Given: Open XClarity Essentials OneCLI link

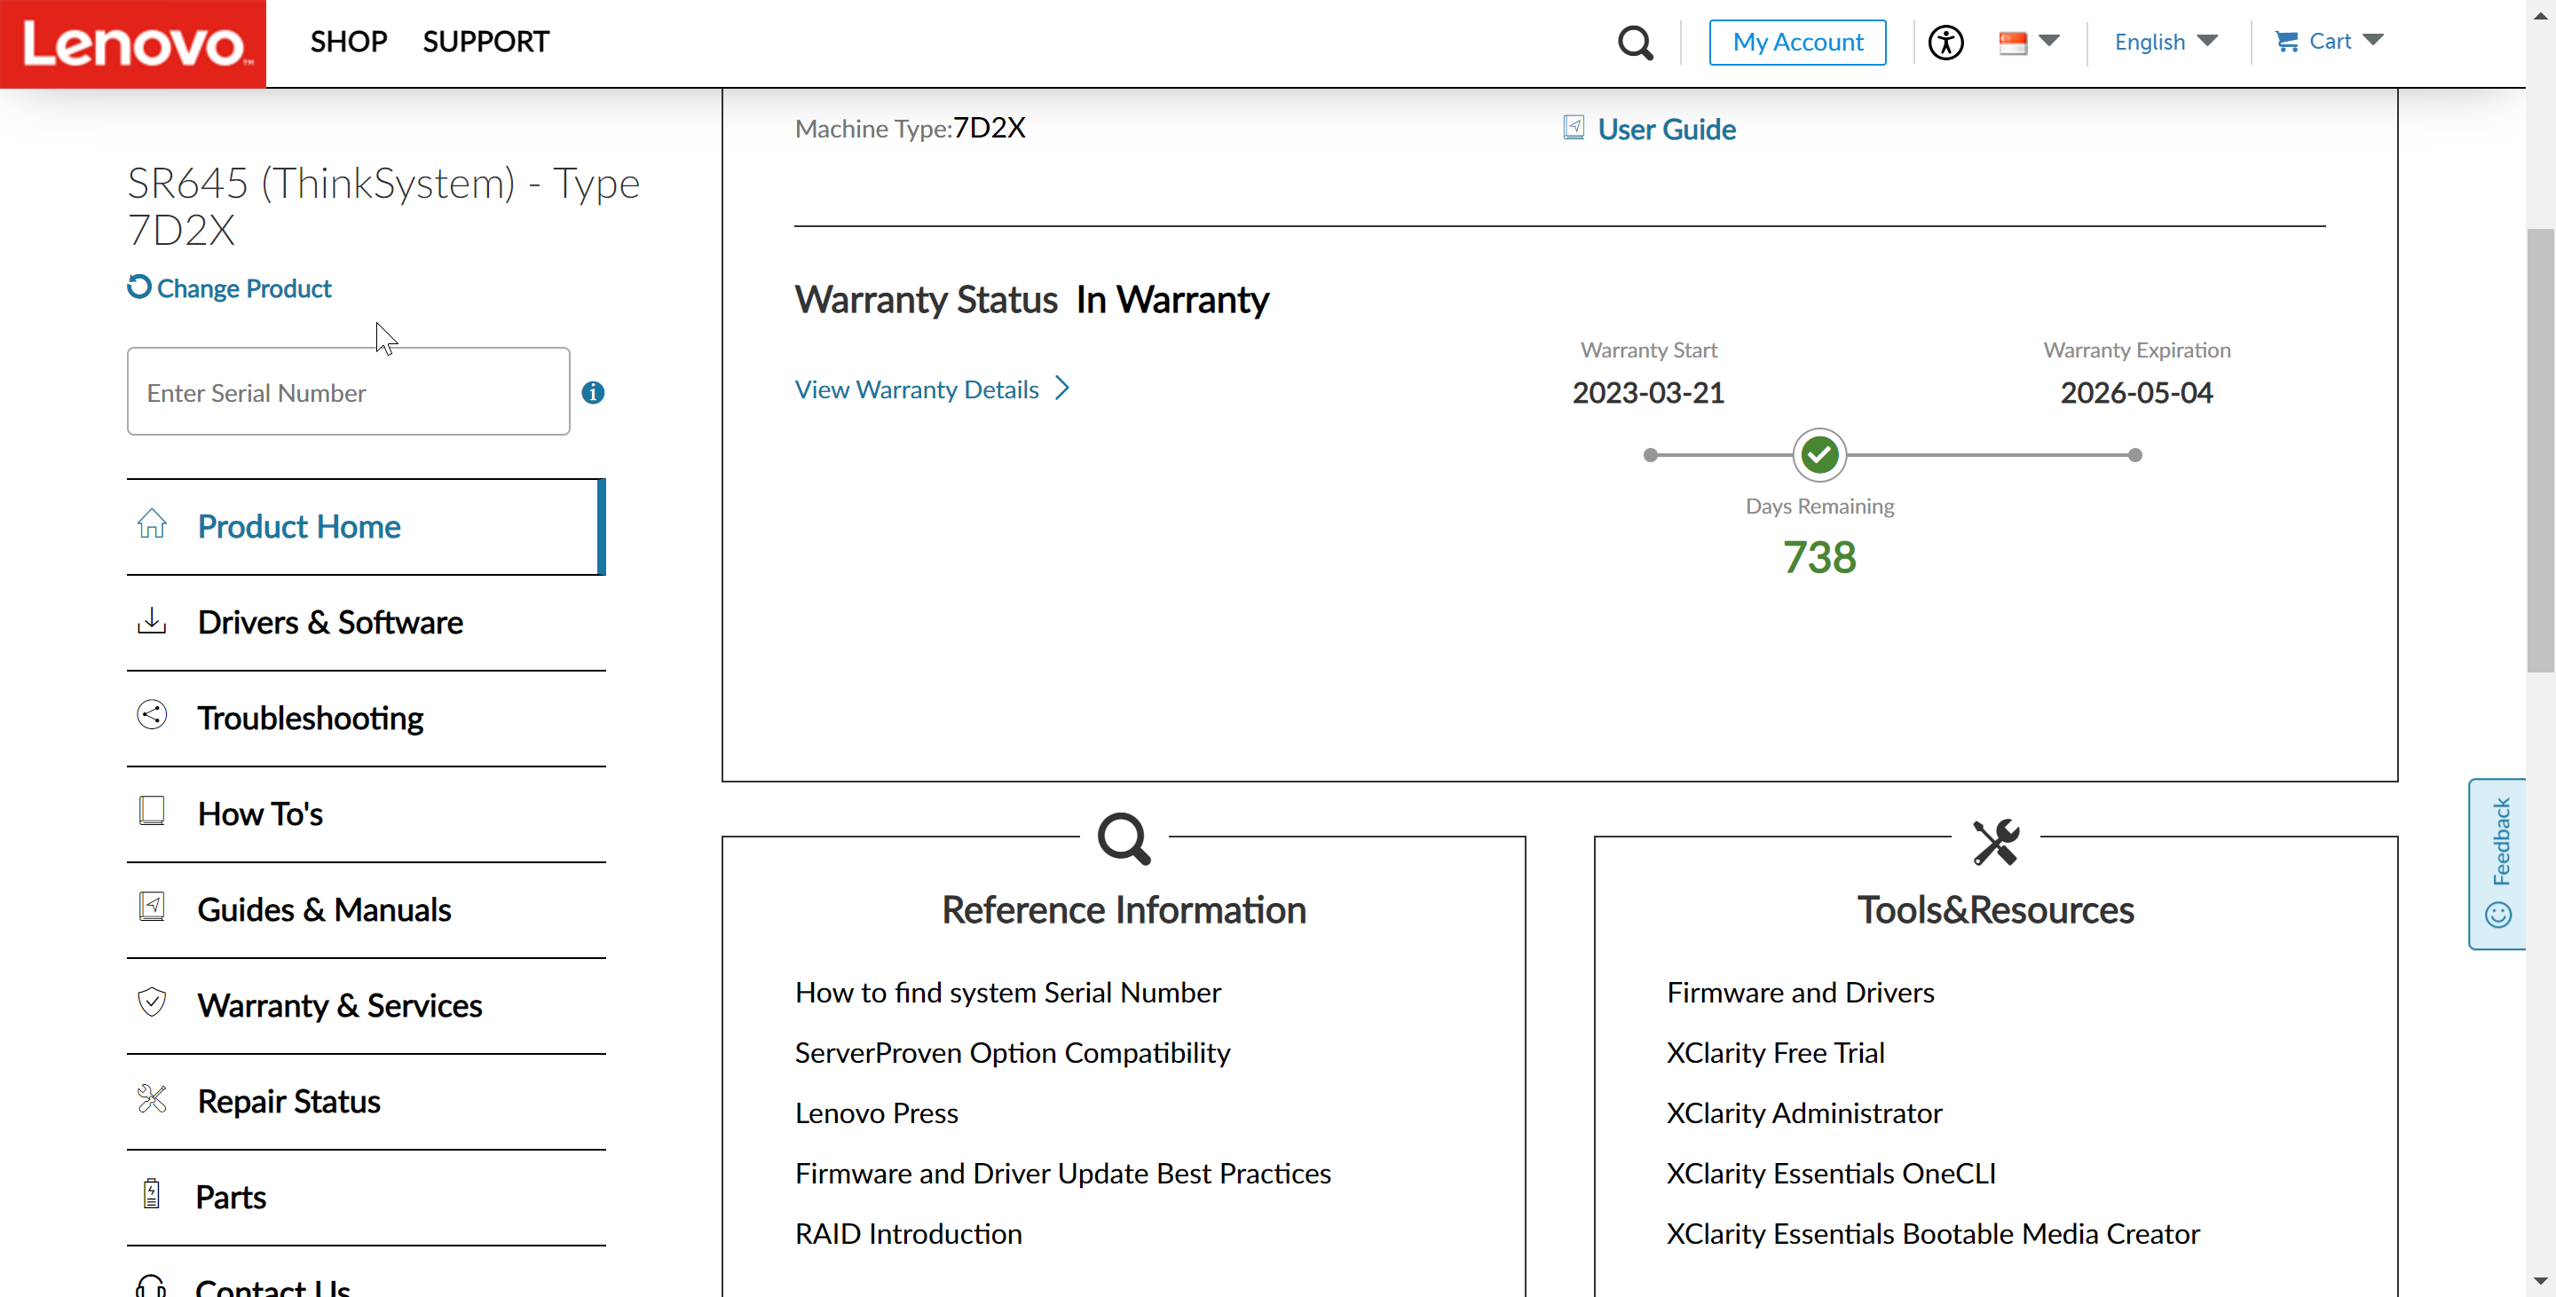Looking at the screenshot, I should pyautogui.click(x=1831, y=1174).
